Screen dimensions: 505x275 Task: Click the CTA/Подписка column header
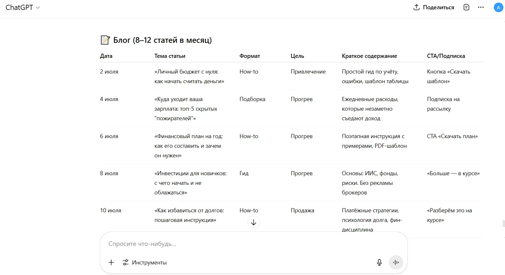point(446,56)
